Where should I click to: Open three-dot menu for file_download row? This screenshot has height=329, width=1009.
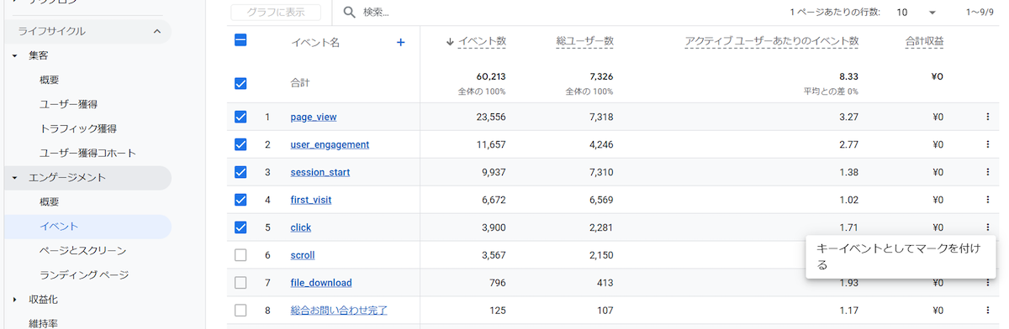click(987, 283)
